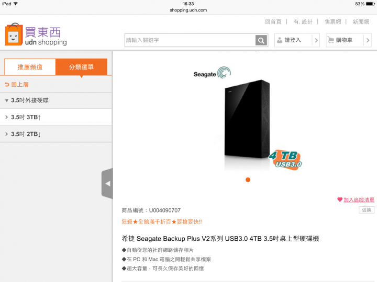Open 新聞網 in the top navigation
This screenshot has width=377, height=282.
[361, 22]
